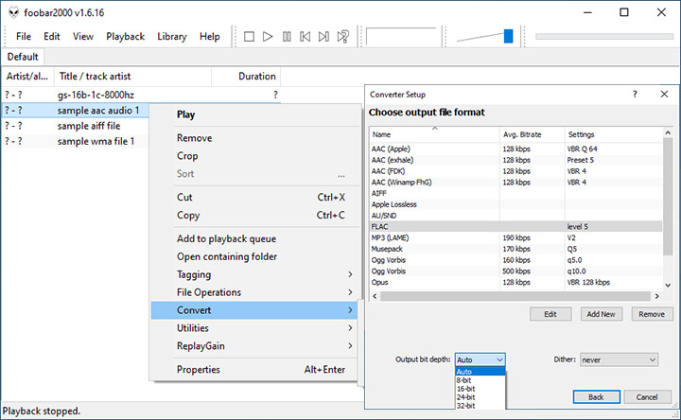Viewport: 681px width, 420px height.
Task: Skip to previous track icon
Action: (x=306, y=37)
